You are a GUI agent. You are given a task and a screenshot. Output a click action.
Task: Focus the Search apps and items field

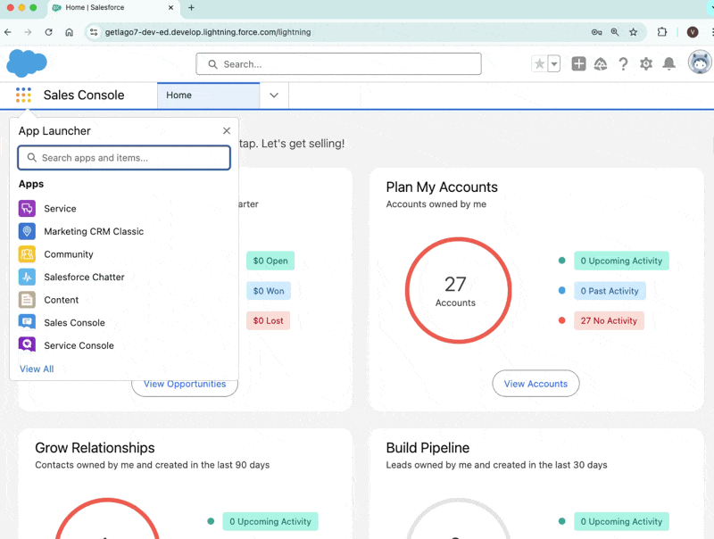click(124, 158)
